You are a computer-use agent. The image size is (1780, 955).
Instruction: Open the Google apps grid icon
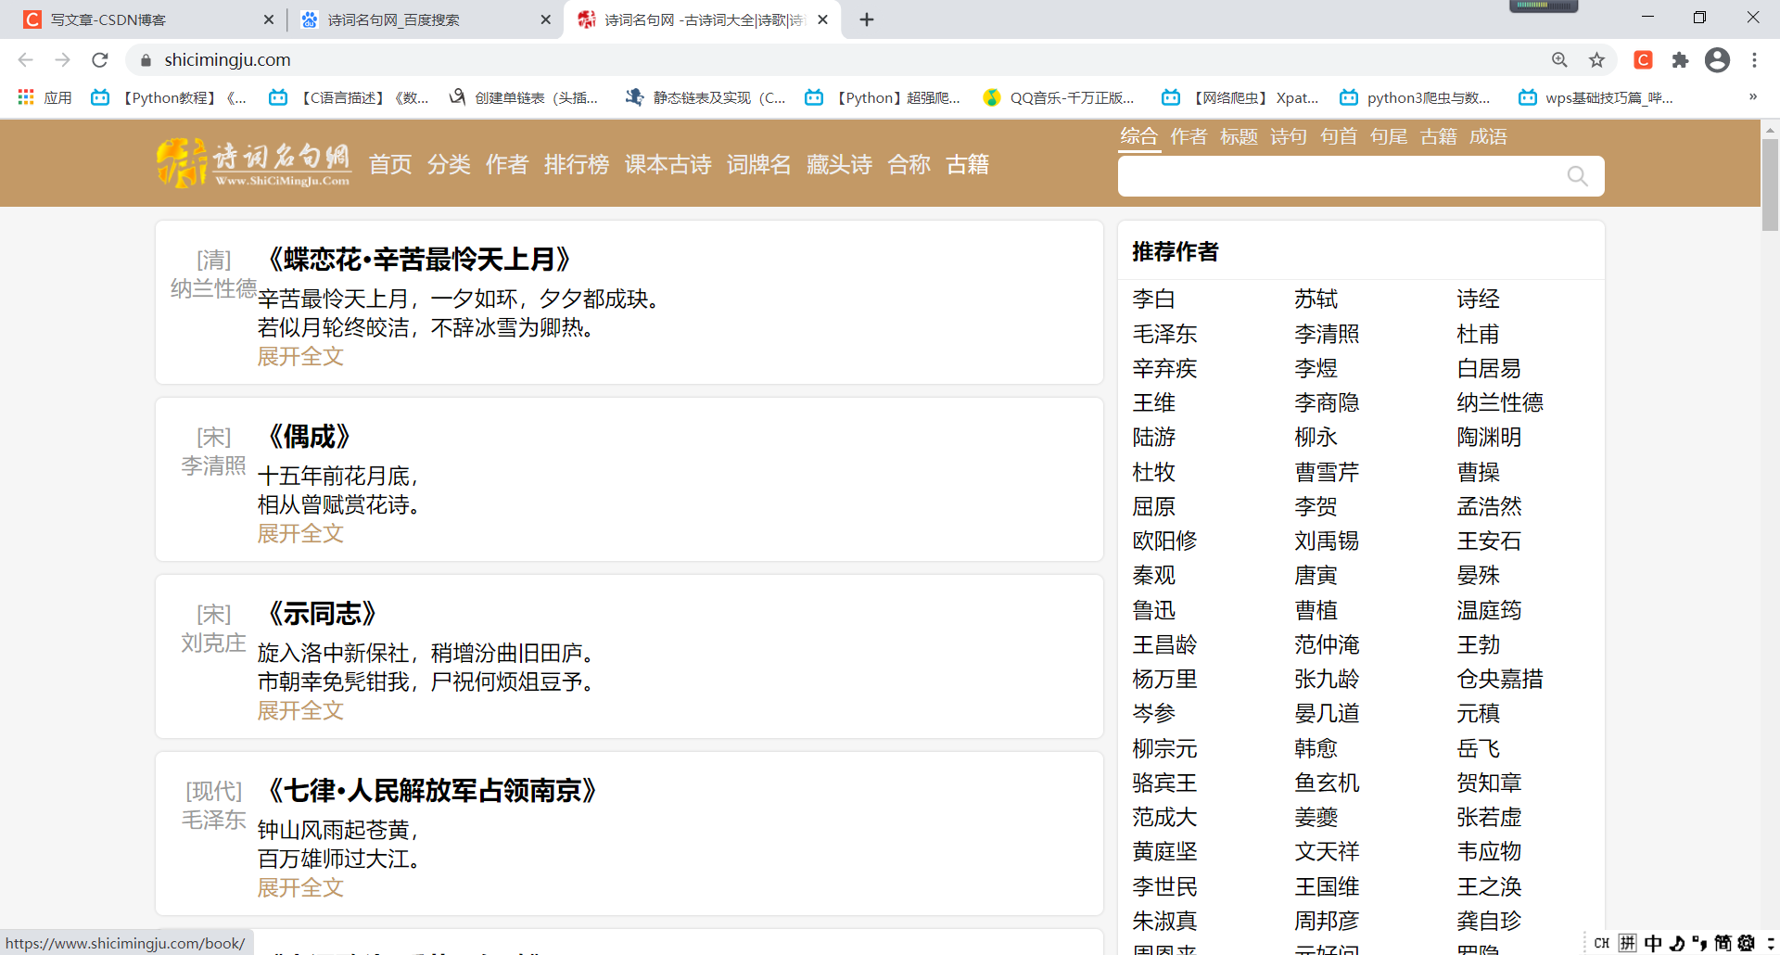[25, 96]
